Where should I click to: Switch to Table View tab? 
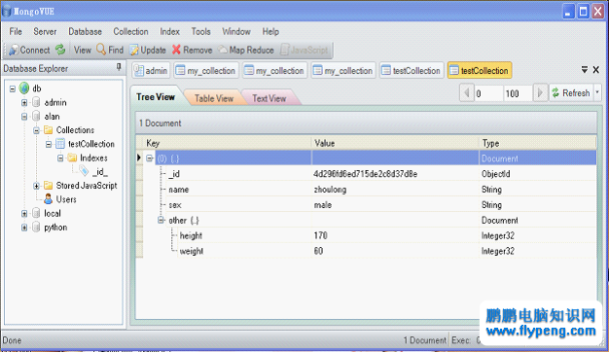214,98
